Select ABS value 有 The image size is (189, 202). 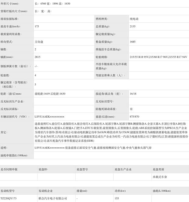click(131, 109)
